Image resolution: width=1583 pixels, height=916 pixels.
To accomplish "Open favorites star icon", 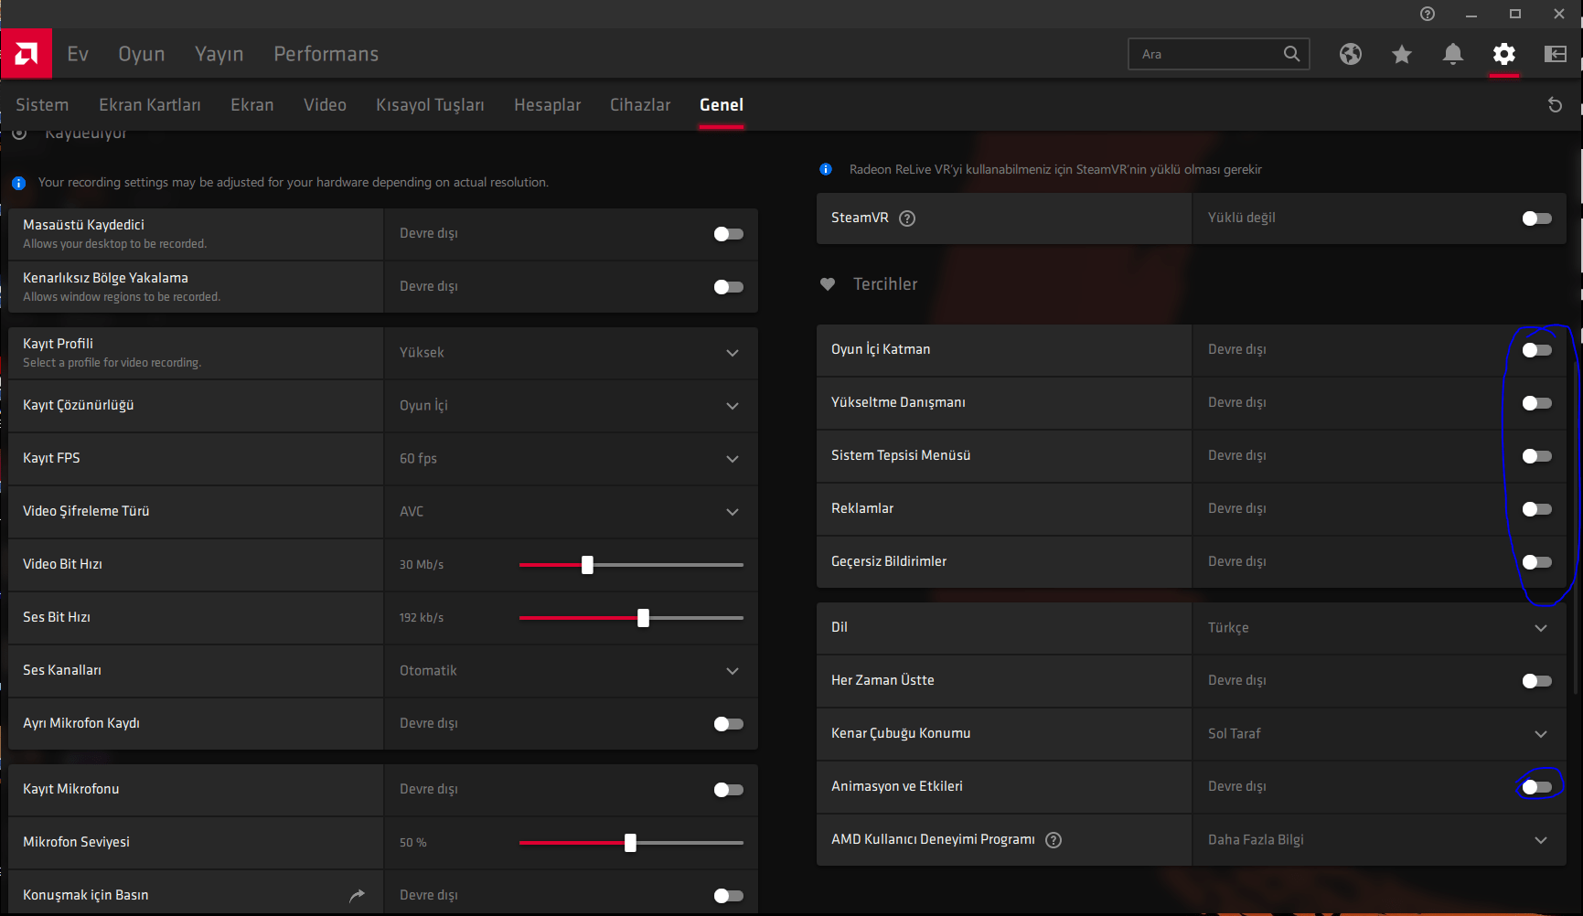I will [1402, 54].
